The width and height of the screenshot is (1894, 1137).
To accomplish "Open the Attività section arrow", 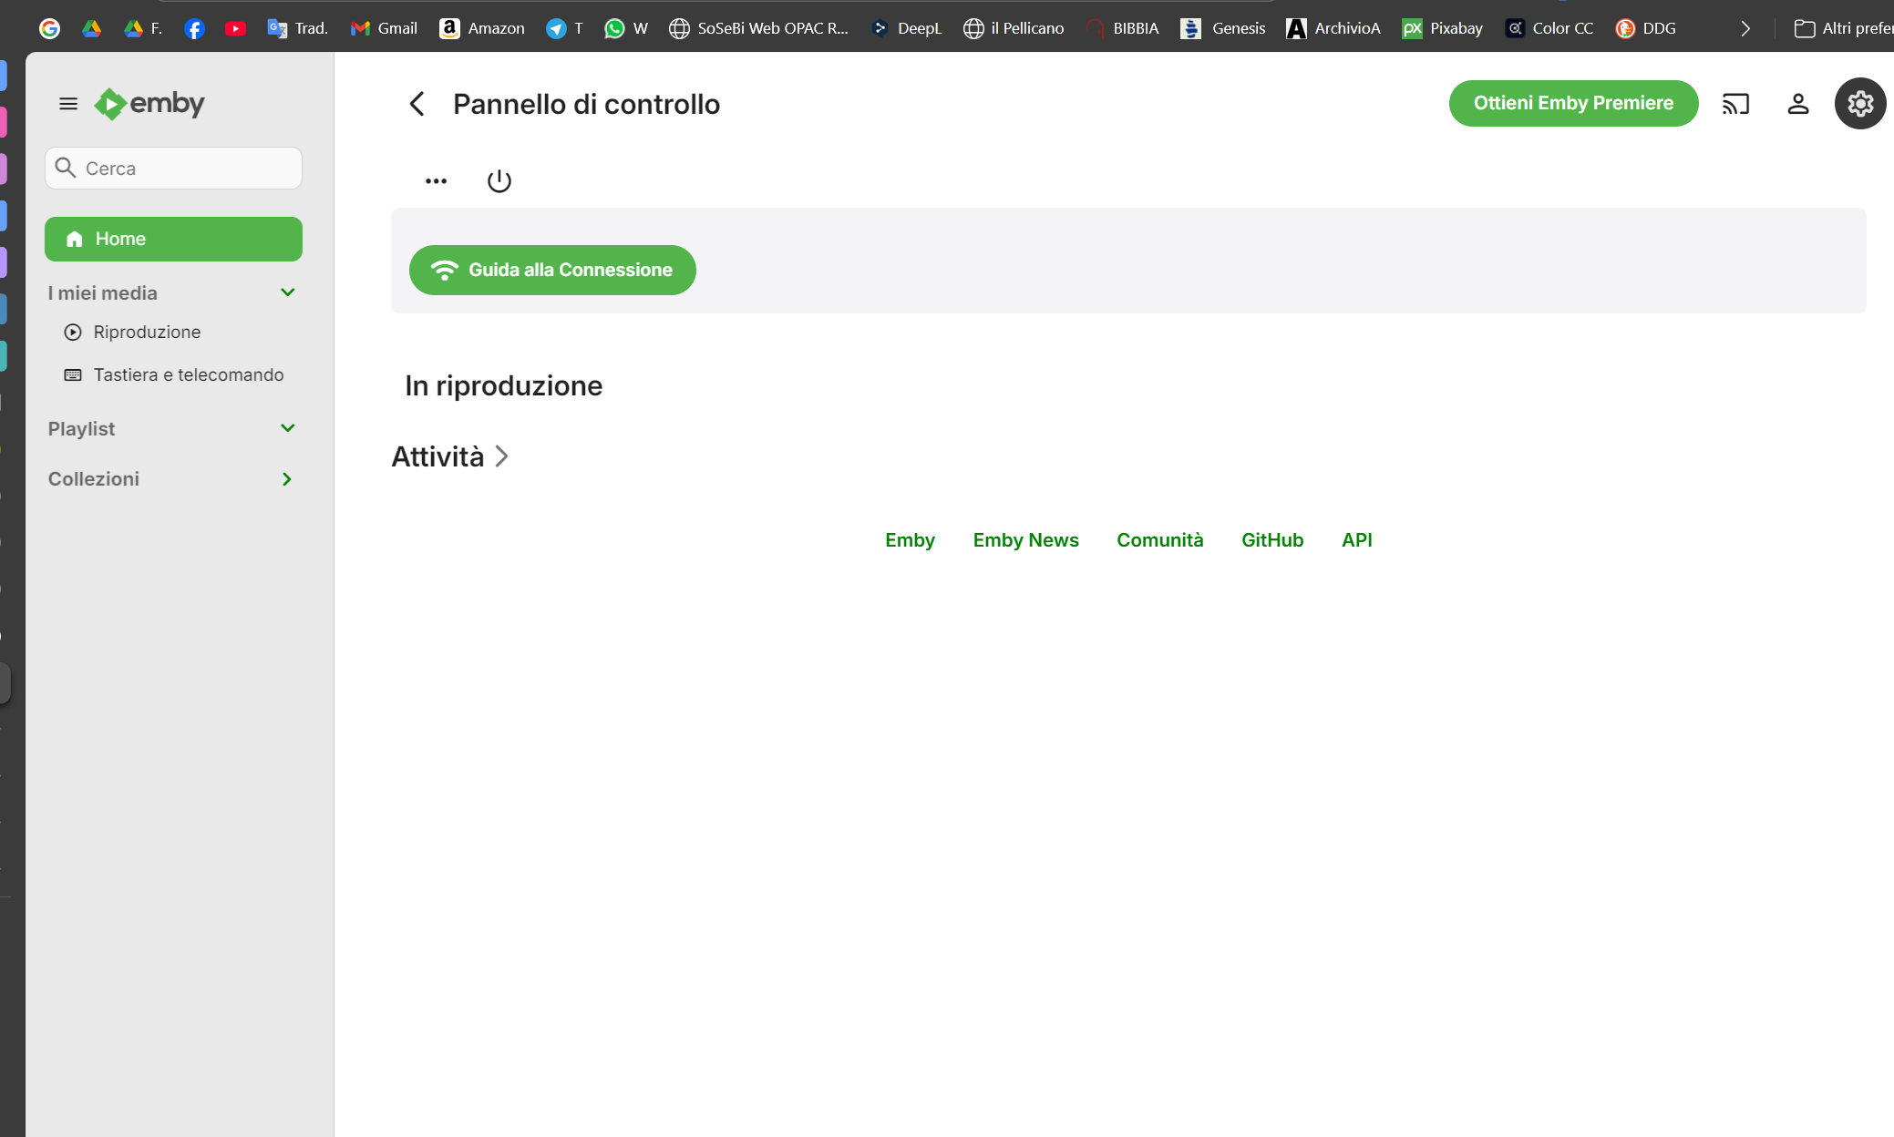I will (501, 456).
